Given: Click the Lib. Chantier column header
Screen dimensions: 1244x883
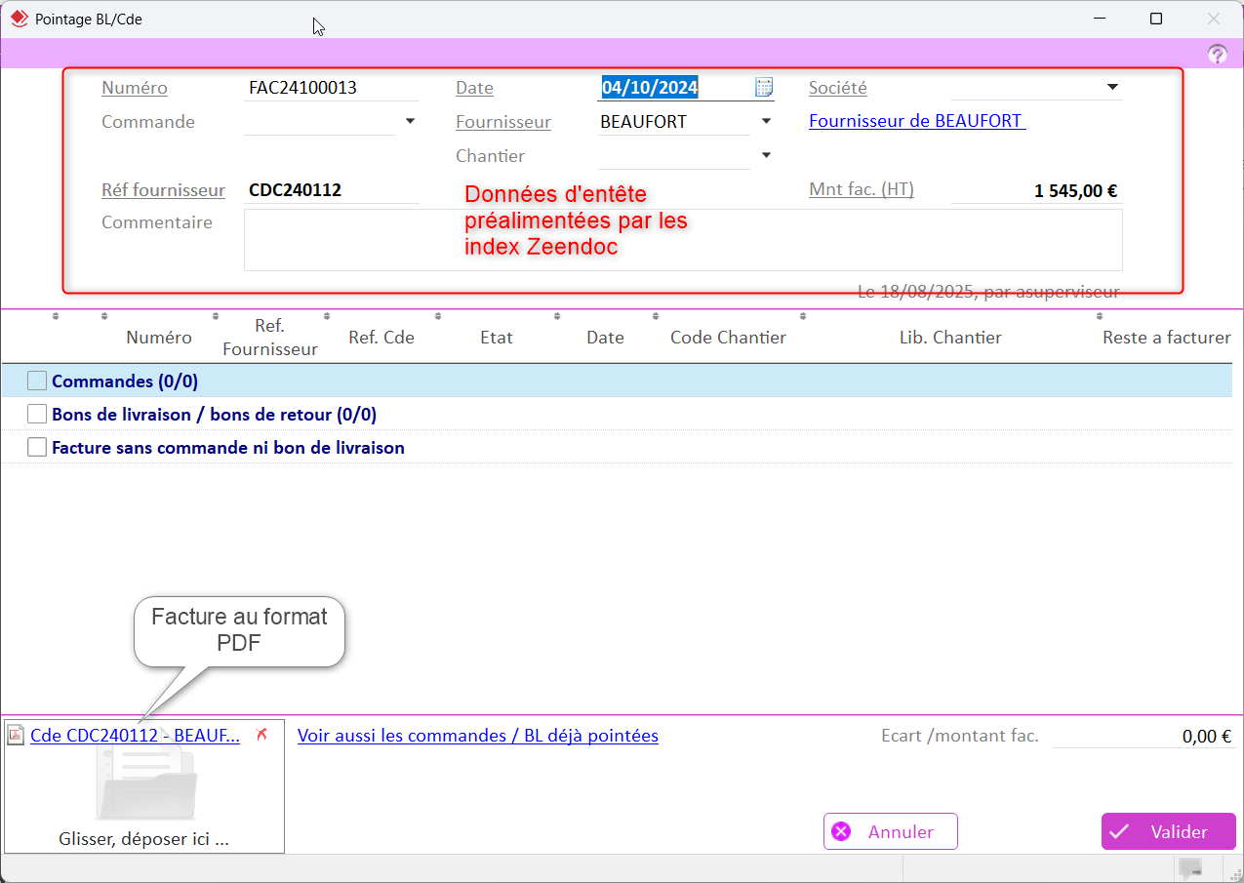Looking at the screenshot, I should pyautogui.click(x=949, y=338).
